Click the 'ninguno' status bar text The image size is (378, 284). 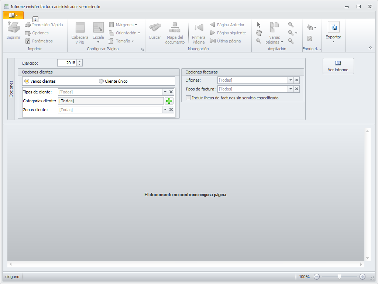click(12, 277)
